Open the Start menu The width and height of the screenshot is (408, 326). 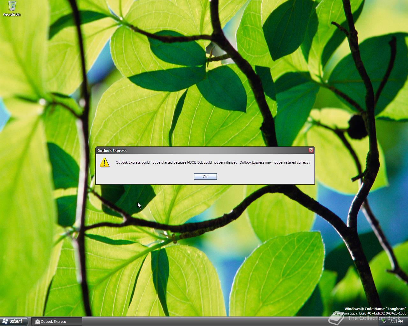14,321
